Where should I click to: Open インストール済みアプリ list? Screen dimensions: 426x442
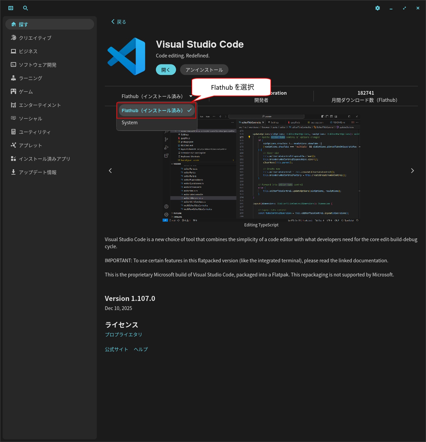point(44,159)
